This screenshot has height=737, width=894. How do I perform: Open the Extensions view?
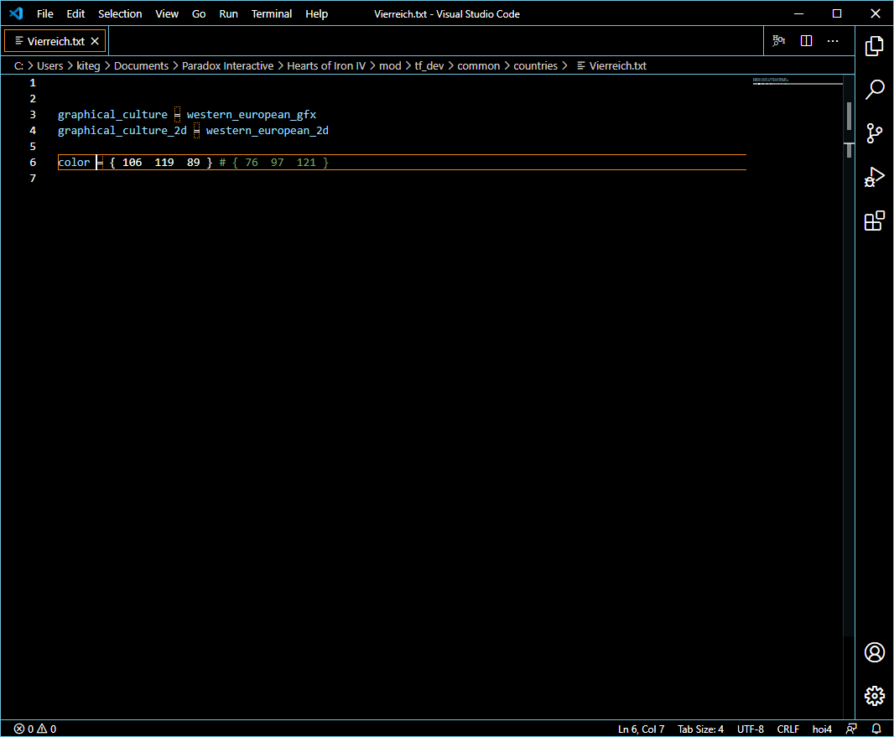(874, 221)
